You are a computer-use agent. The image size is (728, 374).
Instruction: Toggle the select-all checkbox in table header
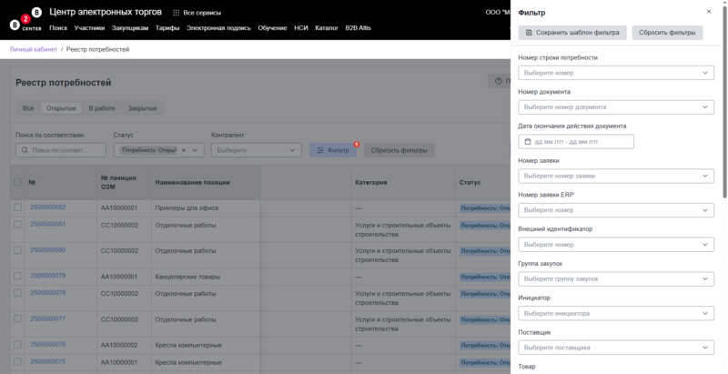click(x=17, y=182)
